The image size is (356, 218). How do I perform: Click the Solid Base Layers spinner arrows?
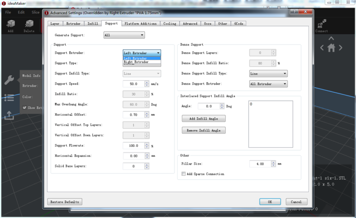[147, 166]
